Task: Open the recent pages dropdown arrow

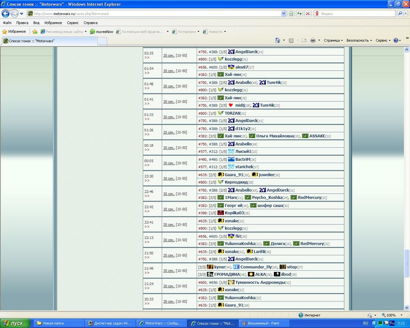Action: coord(22,14)
